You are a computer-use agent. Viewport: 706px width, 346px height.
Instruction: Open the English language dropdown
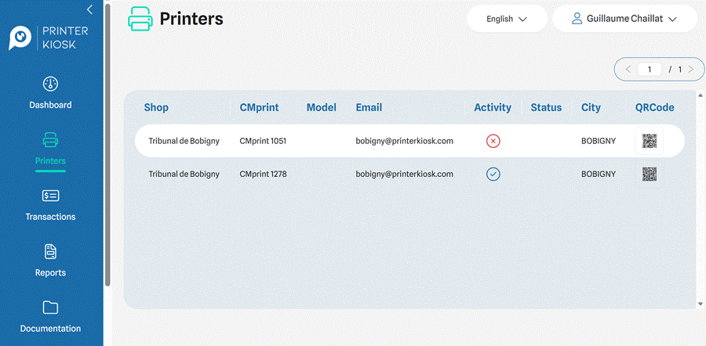[x=507, y=19]
